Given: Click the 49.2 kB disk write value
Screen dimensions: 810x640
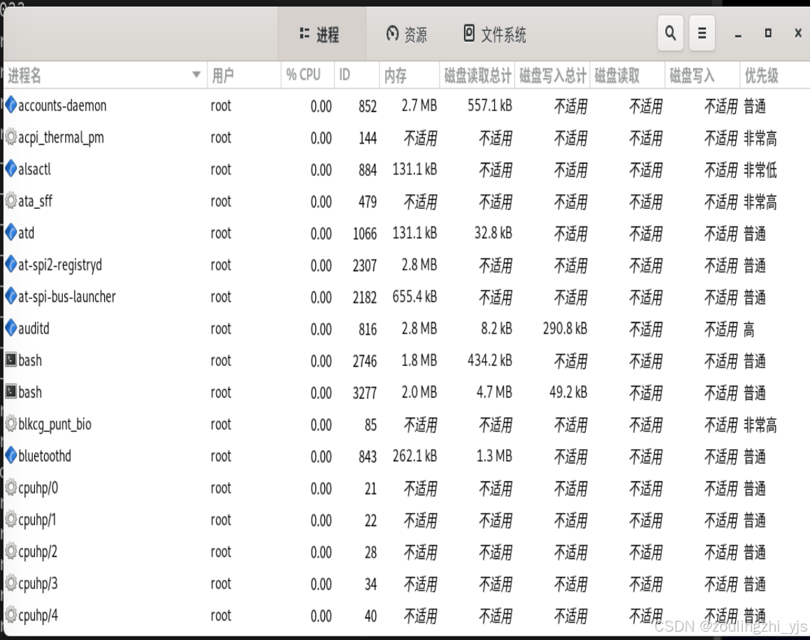Looking at the screenshot, I should pos(568,393).
